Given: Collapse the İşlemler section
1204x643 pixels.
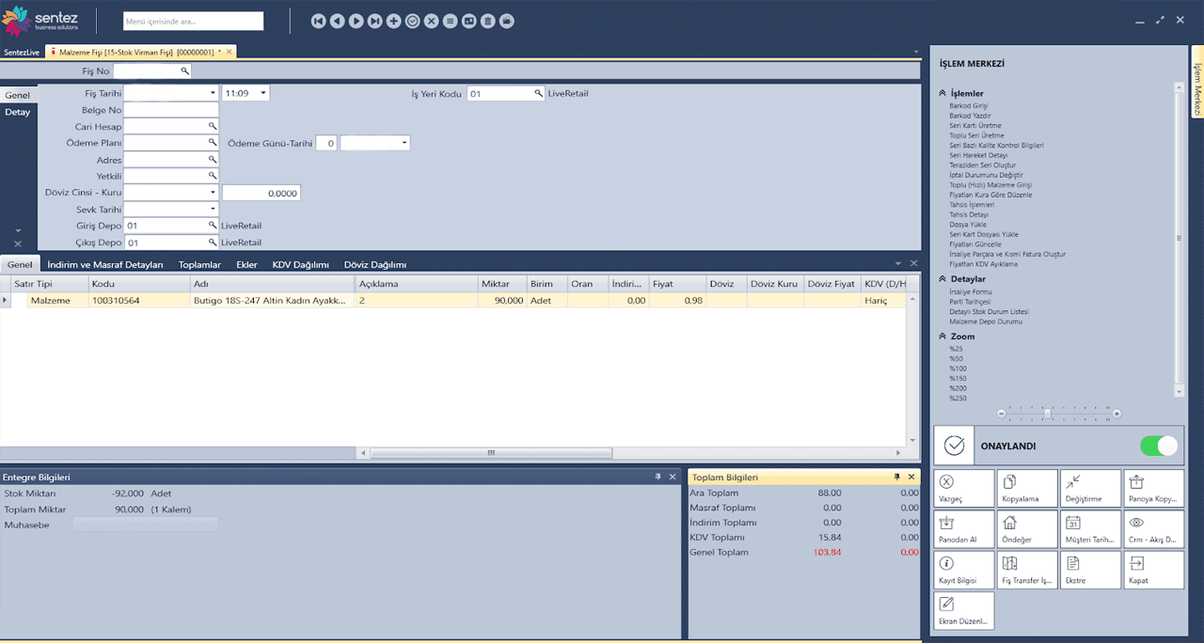Looking at the screenshot, I should 942,94.
